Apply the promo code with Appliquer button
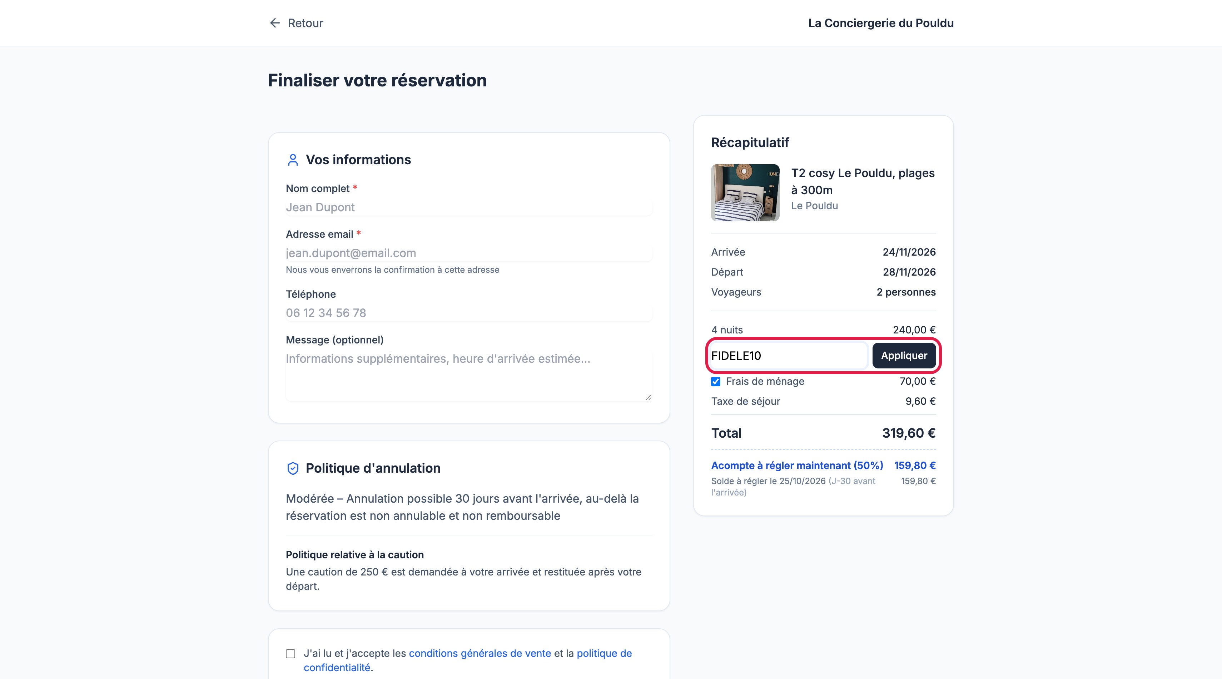 904,355
